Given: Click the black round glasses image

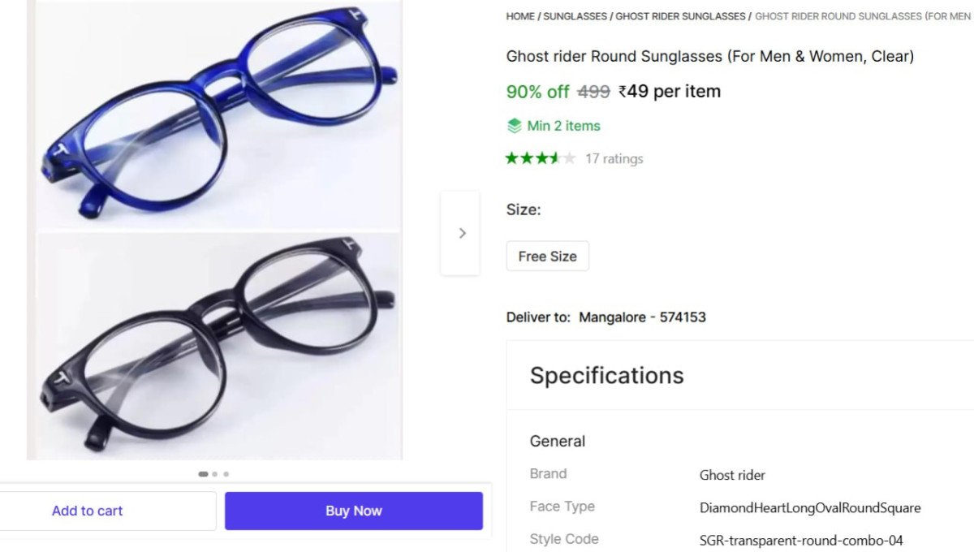Looking at the screenshot, I should point(219,345).
